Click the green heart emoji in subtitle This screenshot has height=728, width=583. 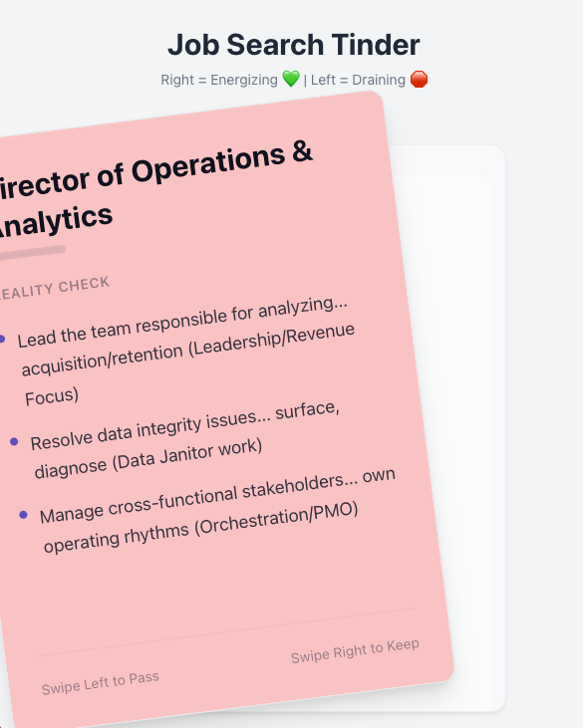[291, 79]
